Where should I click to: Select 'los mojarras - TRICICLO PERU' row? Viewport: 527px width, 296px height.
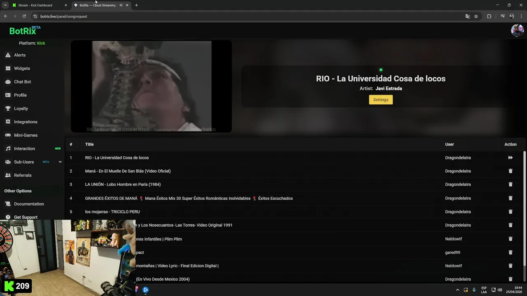point(294,212)
